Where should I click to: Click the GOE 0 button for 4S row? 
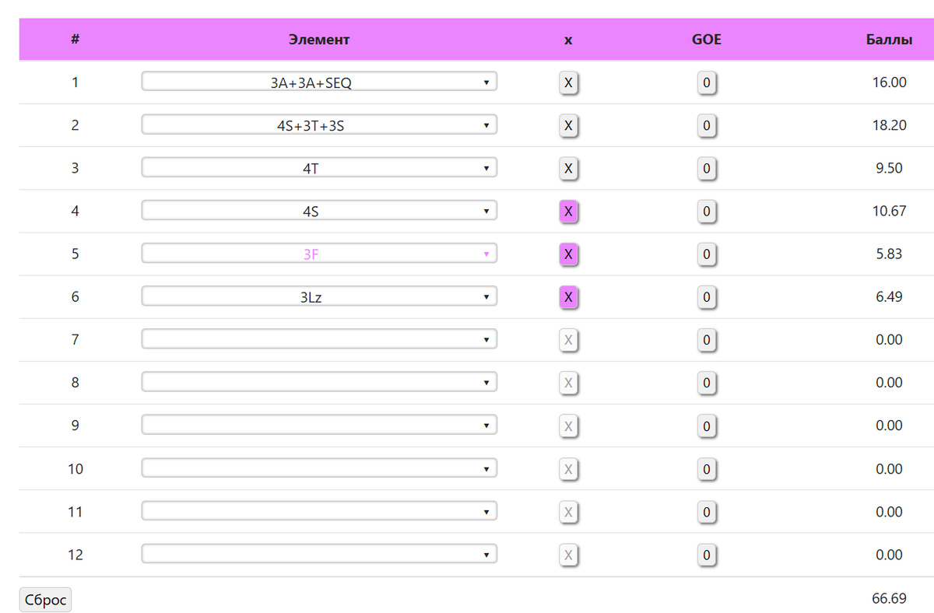pos(707,211)
